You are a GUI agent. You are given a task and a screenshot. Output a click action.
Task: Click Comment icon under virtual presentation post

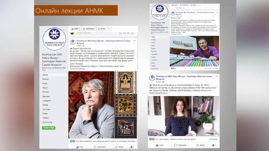click(x=175, y=145)
